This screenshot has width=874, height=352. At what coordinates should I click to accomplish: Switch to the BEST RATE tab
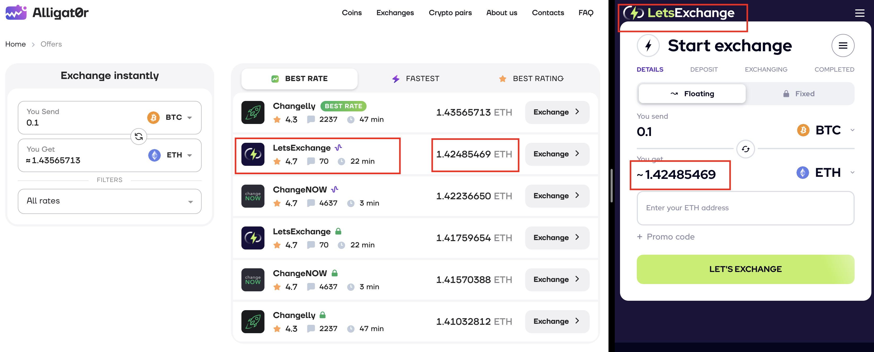point(299,79)
